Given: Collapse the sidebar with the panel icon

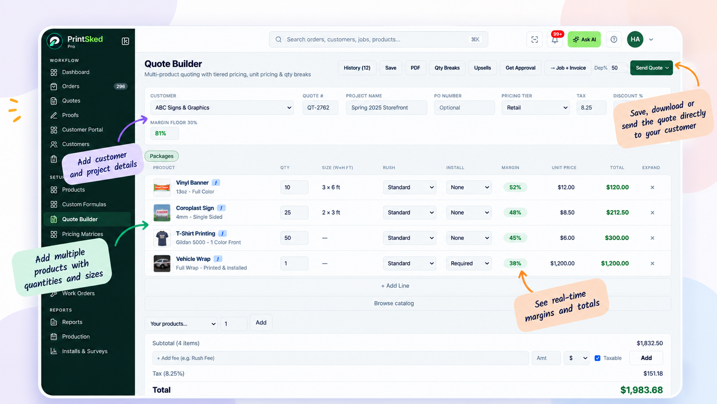Looking at the screenshot, I should (x=125, y=41).
